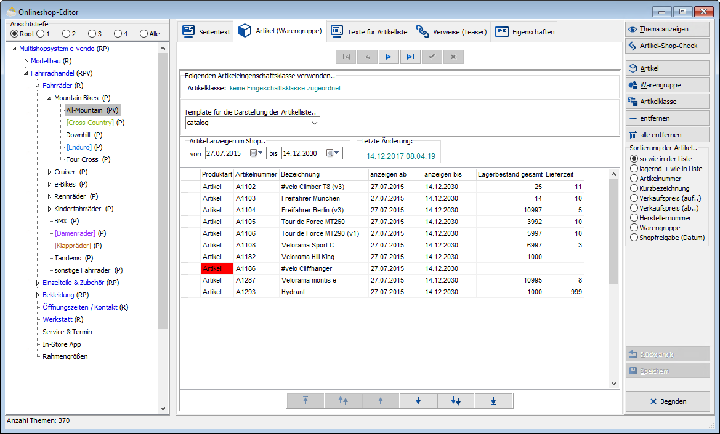Image resolution: width=720 pixels, height=434 pixels.
Task: Click red Artikel cell of A1186
Action: click(217, 268)
